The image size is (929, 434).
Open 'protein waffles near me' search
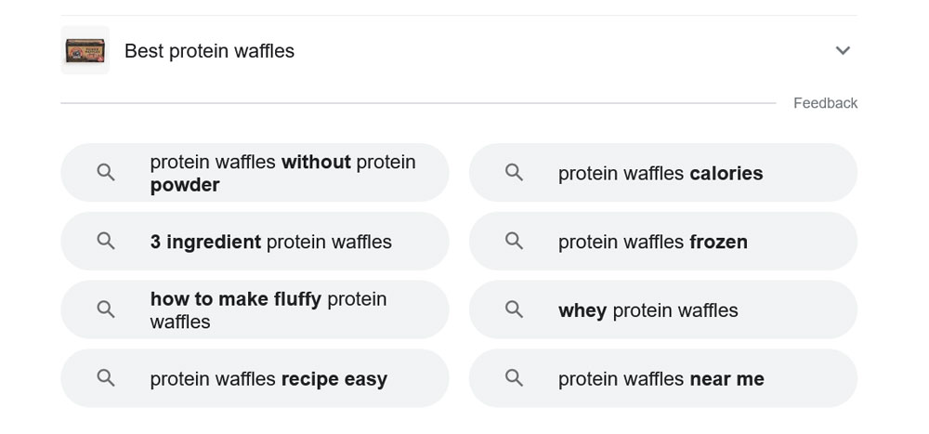click(663, 377)
